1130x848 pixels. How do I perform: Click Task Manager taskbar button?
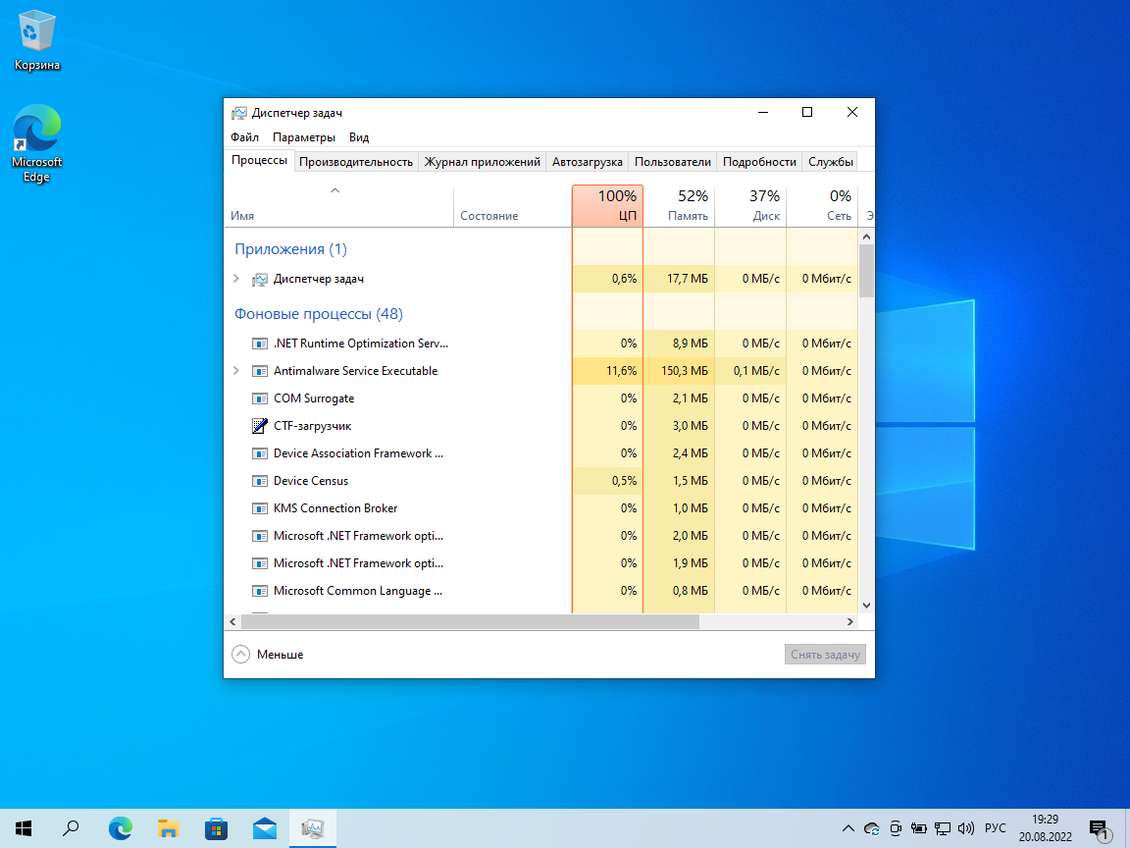tap(313, 828)
